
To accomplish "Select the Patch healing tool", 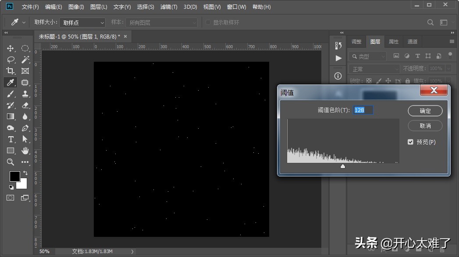I will 25,82.
